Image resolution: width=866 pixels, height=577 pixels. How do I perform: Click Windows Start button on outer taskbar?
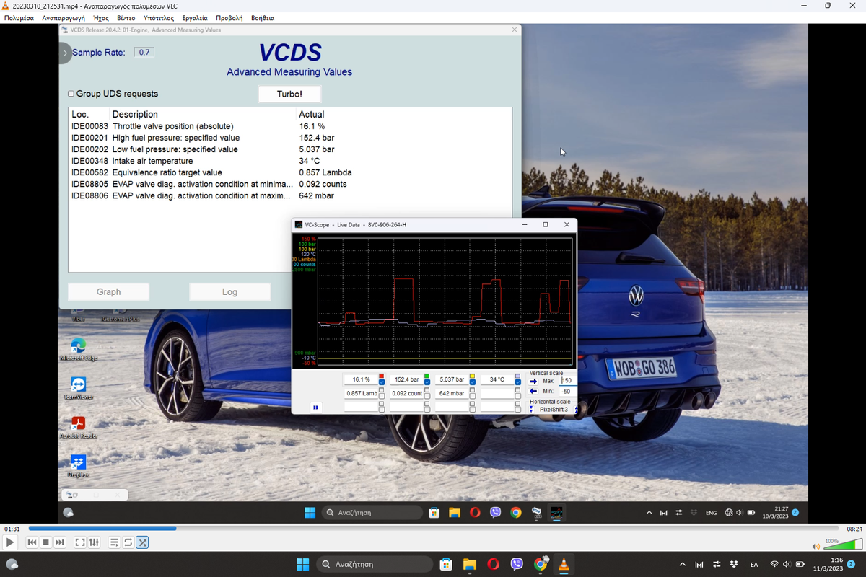point(302,564)
